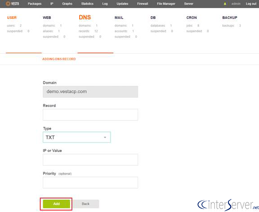Click the 'backups: 3' text
Screen dimensions: 259x212
232,26
